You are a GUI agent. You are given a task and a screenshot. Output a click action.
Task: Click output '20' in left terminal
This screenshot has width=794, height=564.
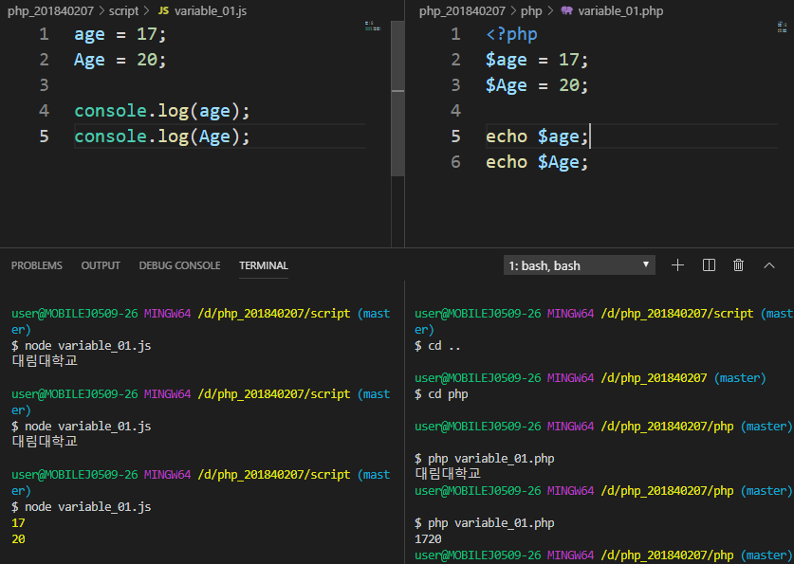[x=18, y=539]
